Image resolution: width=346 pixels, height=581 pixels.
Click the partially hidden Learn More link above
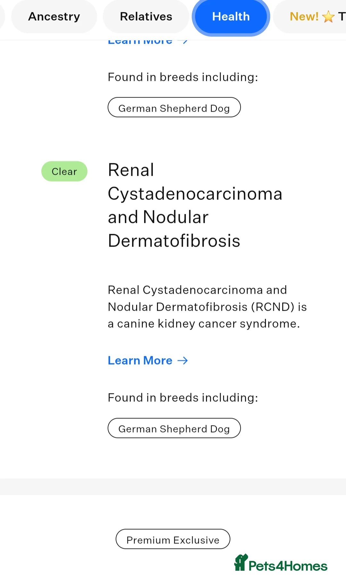[140, 41]
